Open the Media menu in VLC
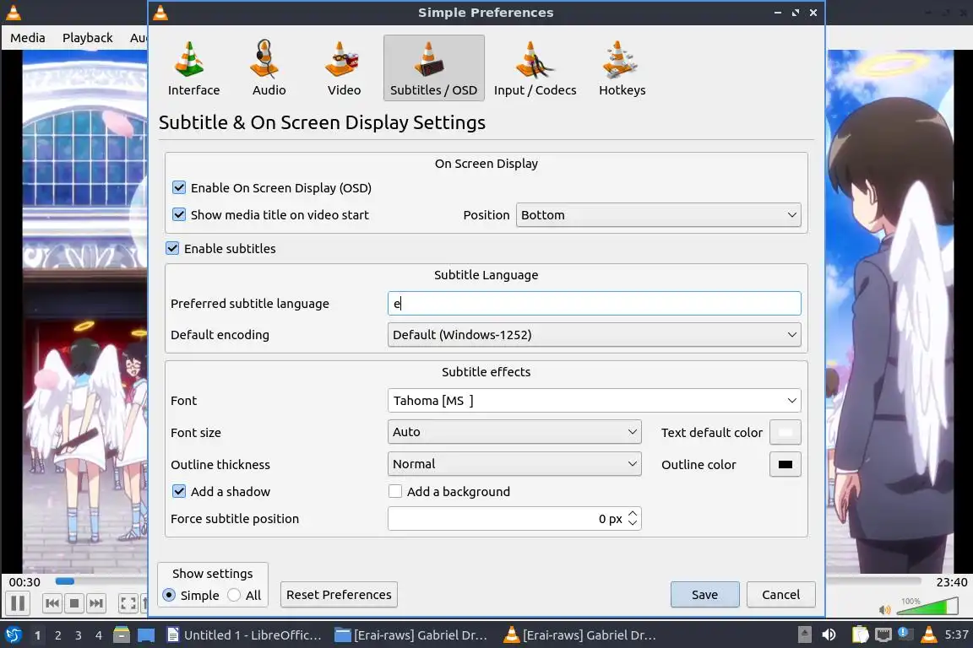Image resolution: width=973 pixels, height=648 pixels. coord(28,38)
